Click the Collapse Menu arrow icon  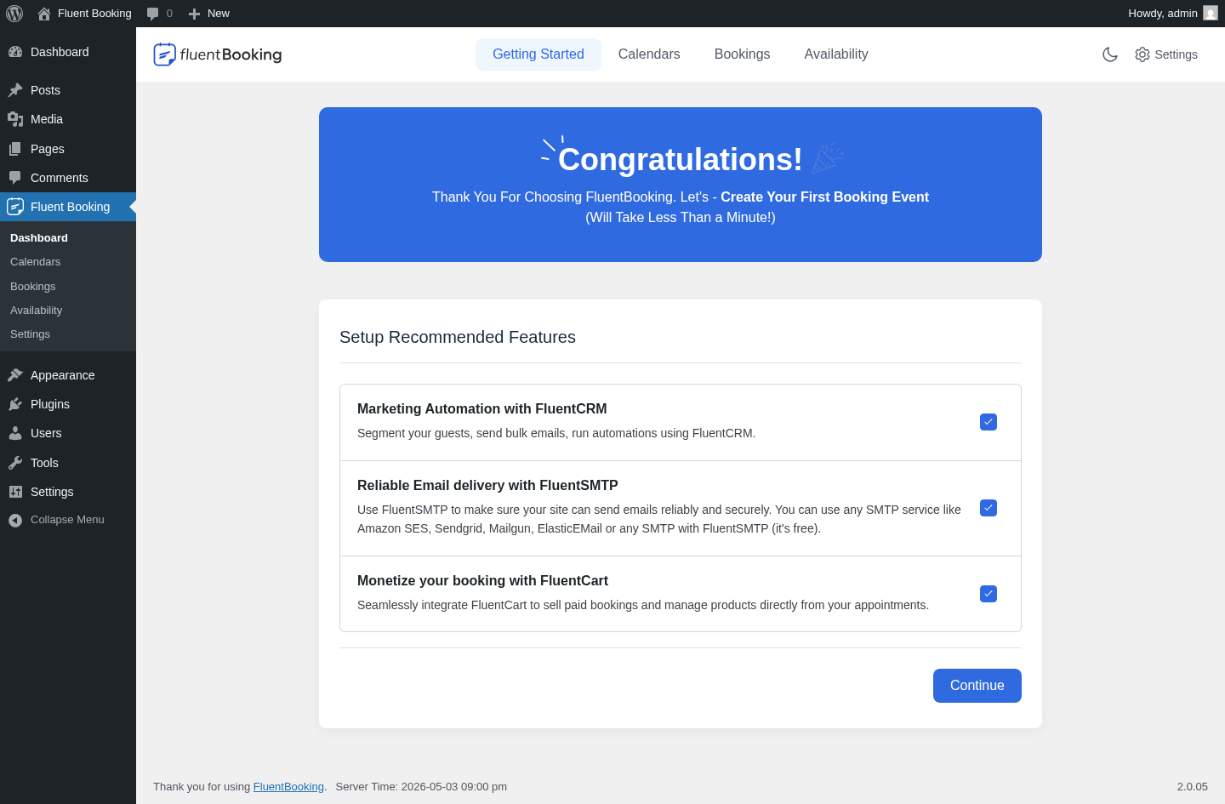click(15, 520)
